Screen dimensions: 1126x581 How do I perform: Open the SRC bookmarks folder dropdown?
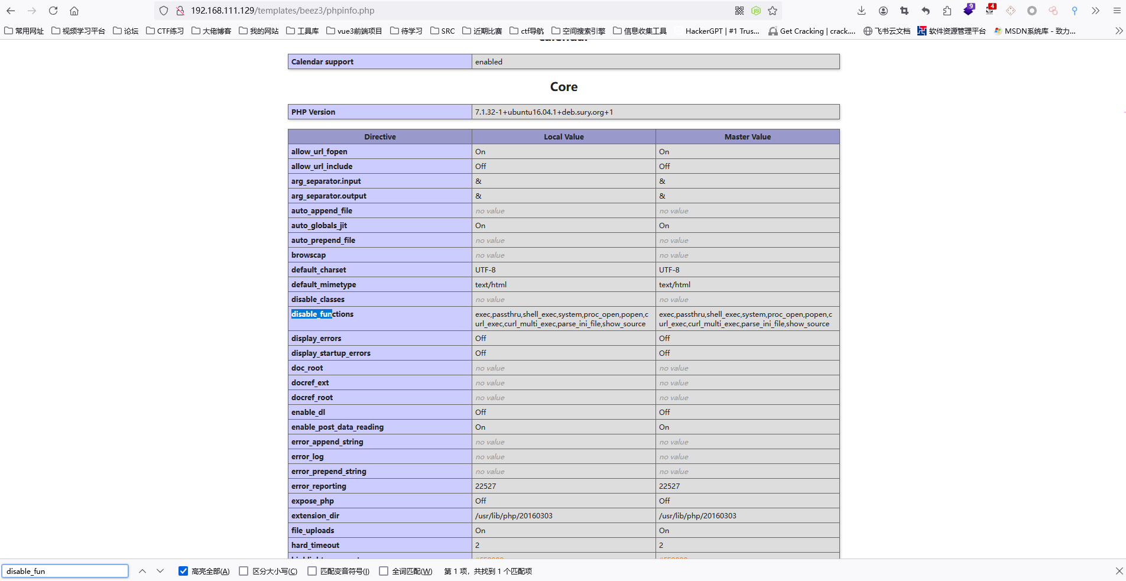pyautogui.click(x=442, y=31)
